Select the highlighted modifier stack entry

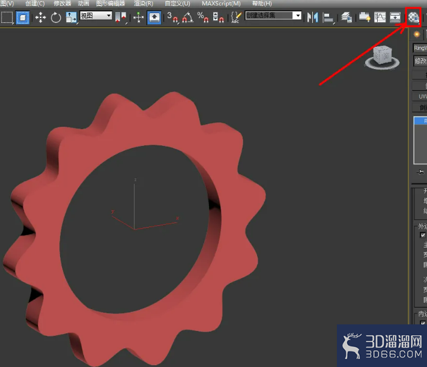coord(420,121)
